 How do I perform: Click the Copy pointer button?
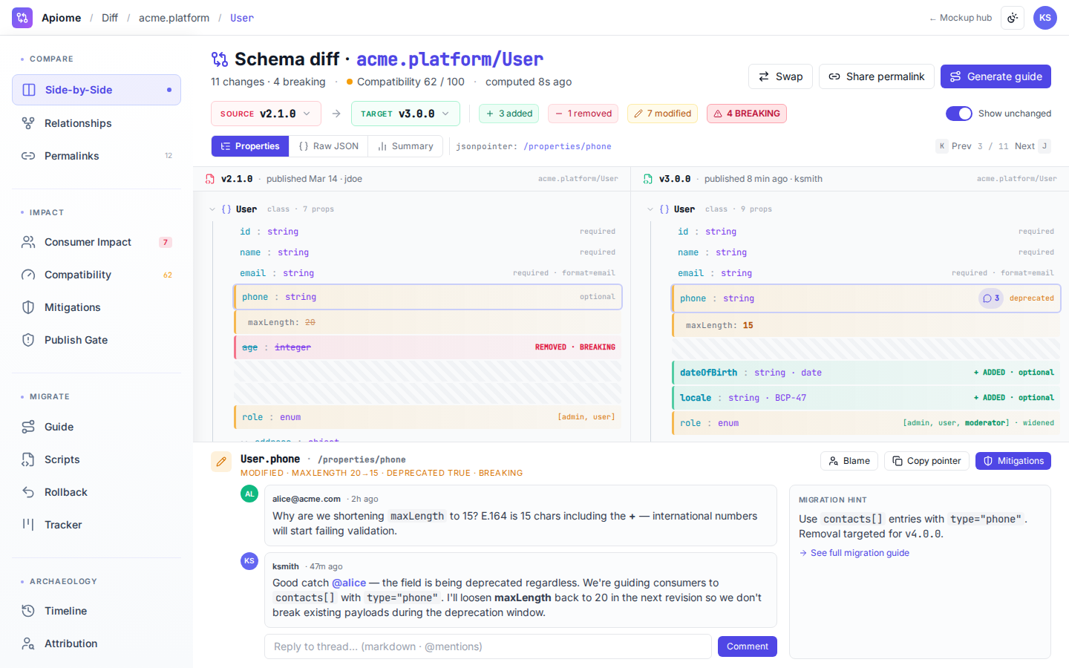pyautogui.click(x=926, y=461)
